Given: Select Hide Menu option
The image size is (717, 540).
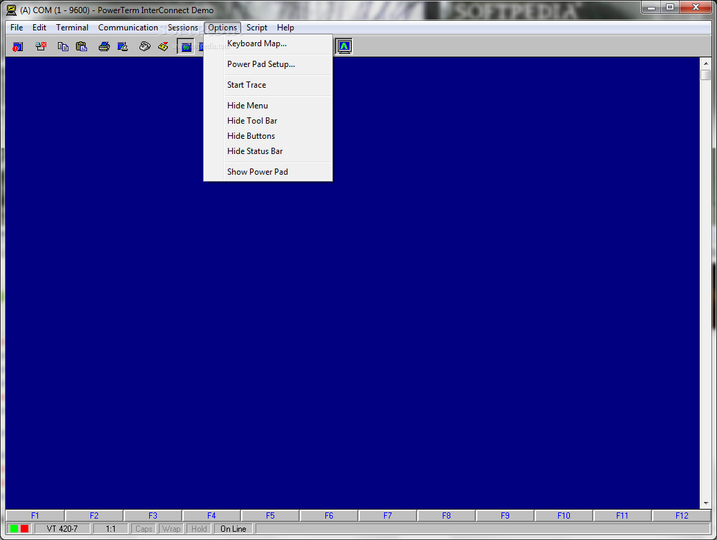Looking at the screenshot, I should 268,106.
